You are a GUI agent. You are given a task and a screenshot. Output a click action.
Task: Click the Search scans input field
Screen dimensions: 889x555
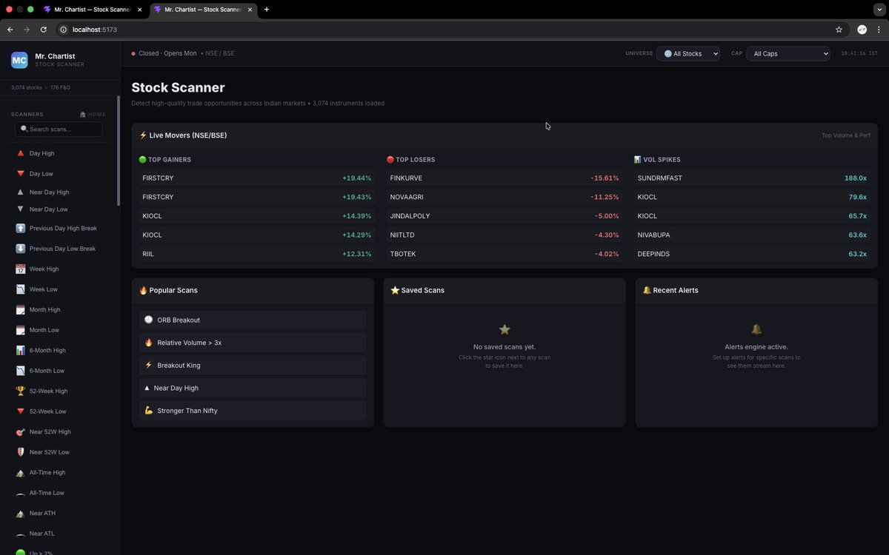coord(59,129)
